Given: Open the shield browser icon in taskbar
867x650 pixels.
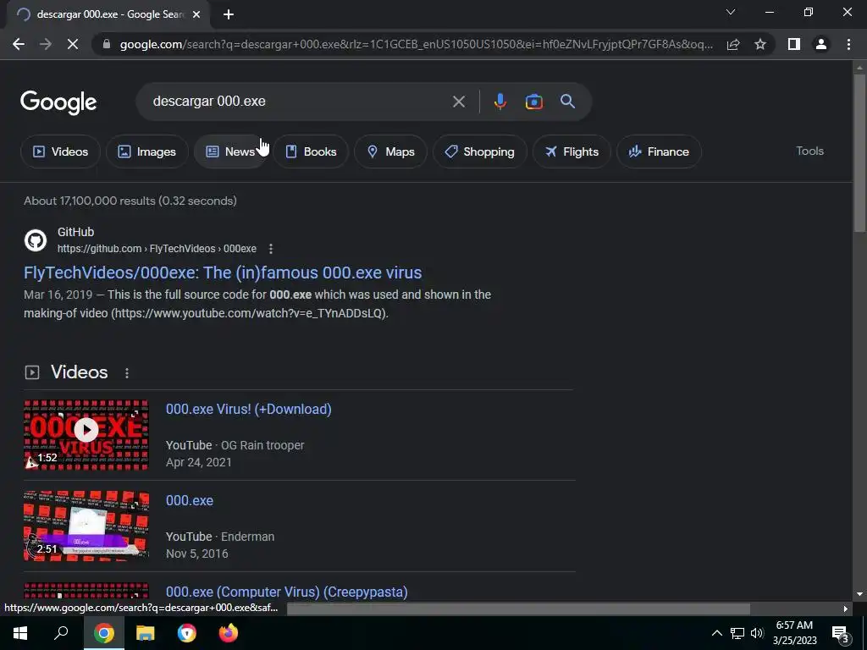Looking at the screenshot, I should 187,633.
